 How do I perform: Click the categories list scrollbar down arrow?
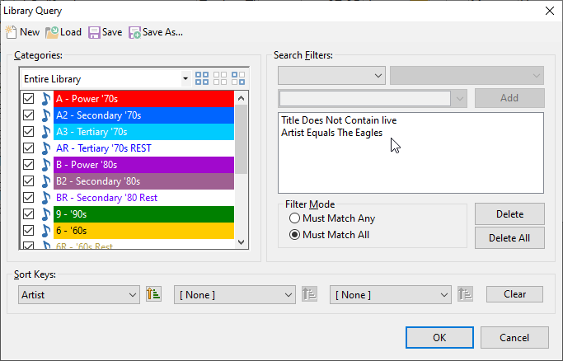click(242, 242)
